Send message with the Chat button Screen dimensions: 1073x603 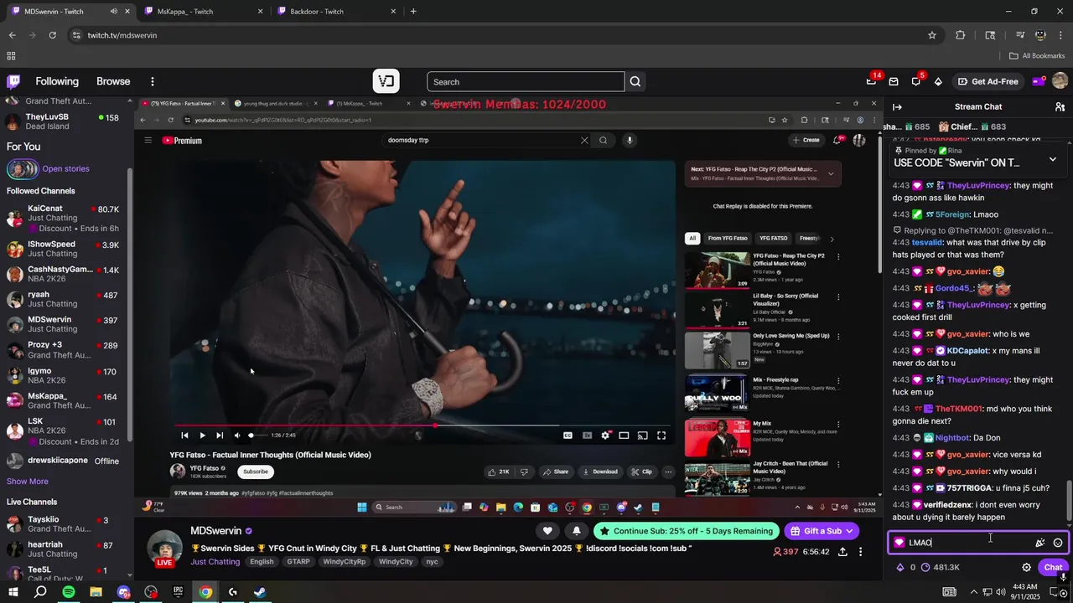1053,567
